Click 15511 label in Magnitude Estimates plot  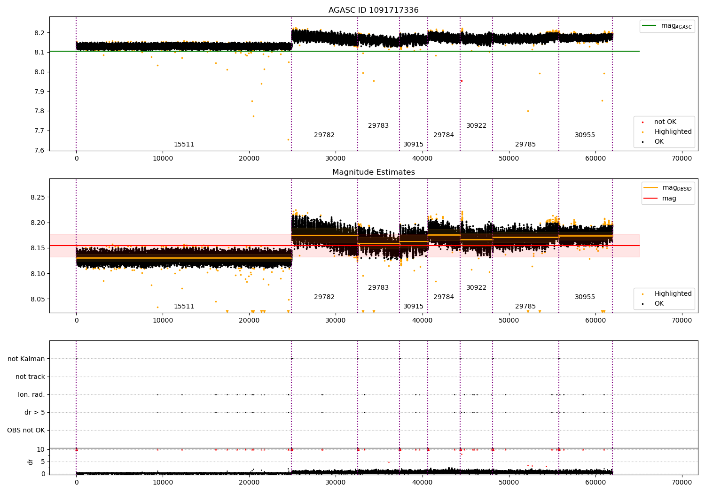(x=184, y=306)
